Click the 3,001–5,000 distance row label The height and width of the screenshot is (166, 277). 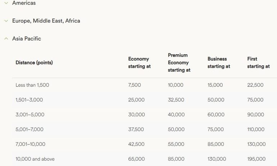[30, 115]
